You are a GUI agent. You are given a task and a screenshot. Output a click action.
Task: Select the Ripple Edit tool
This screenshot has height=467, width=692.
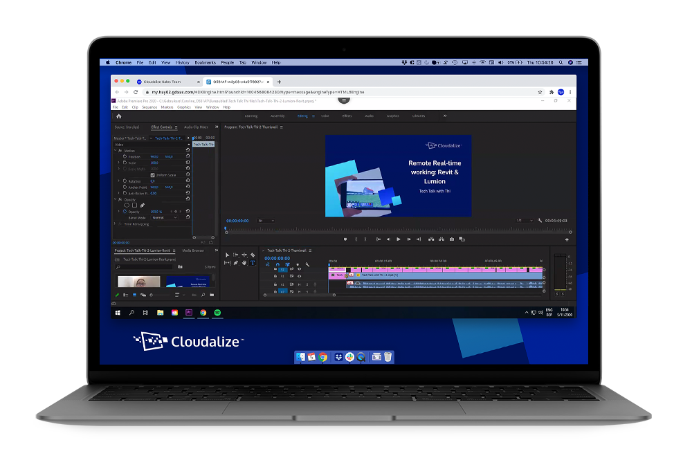(244, 255)
